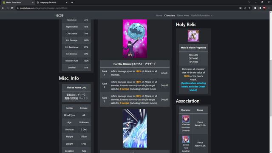Click the Location Pub row
Screen dimensions: 272x153
pos(76,151)
